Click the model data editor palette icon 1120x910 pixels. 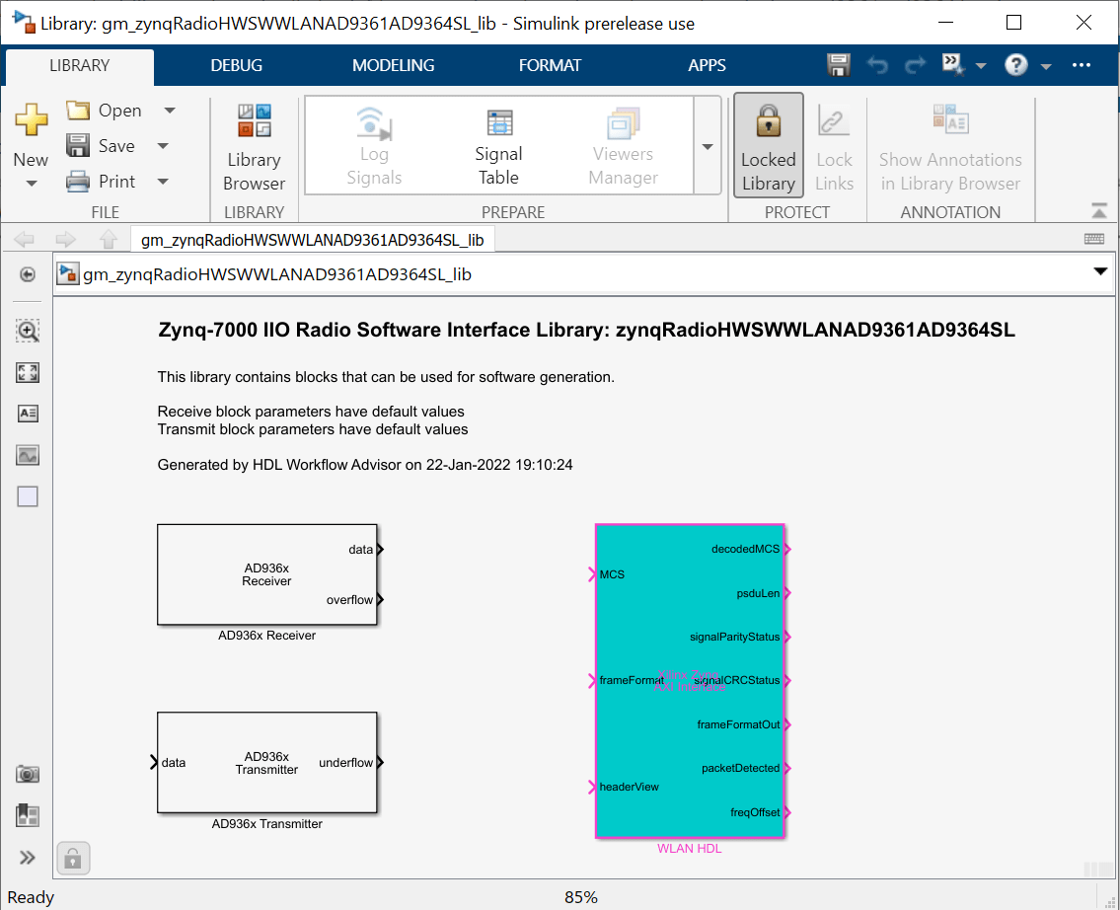28,815
